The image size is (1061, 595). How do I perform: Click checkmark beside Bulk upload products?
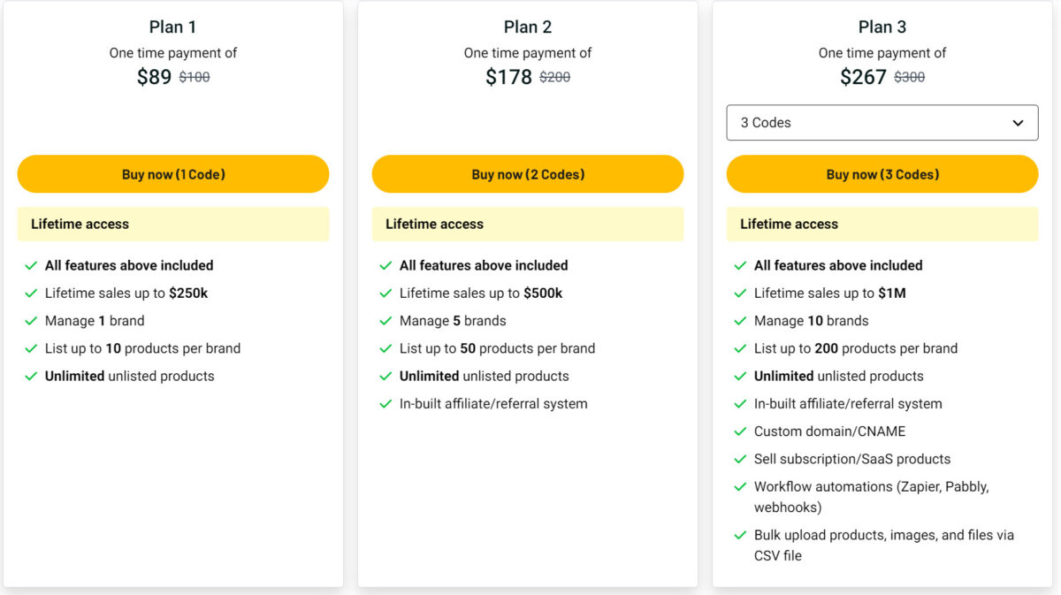pyautogui.click(x=740, y=536)
